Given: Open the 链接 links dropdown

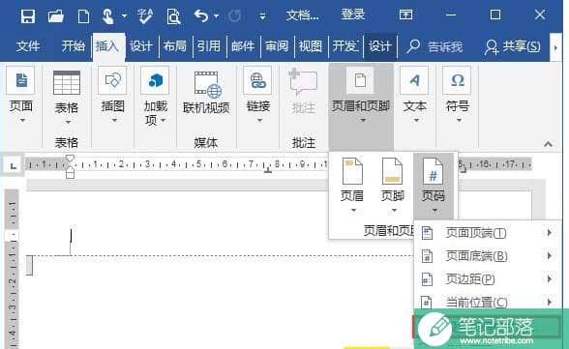Looking at the screenshot, I should [258, 95].
